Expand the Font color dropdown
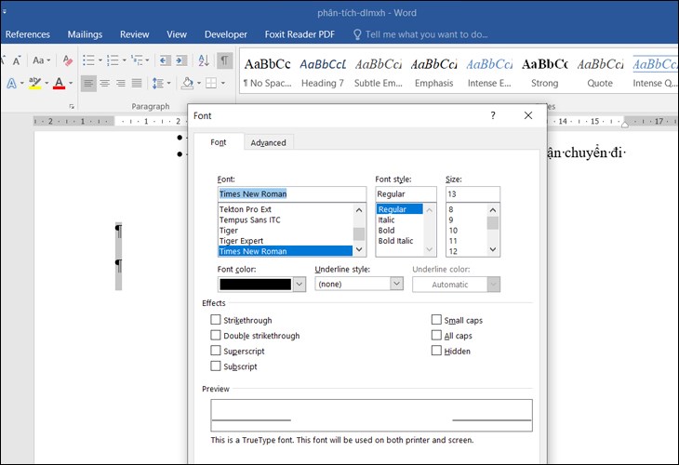Viewport: 679px width, 465px height. coord(299,285)
